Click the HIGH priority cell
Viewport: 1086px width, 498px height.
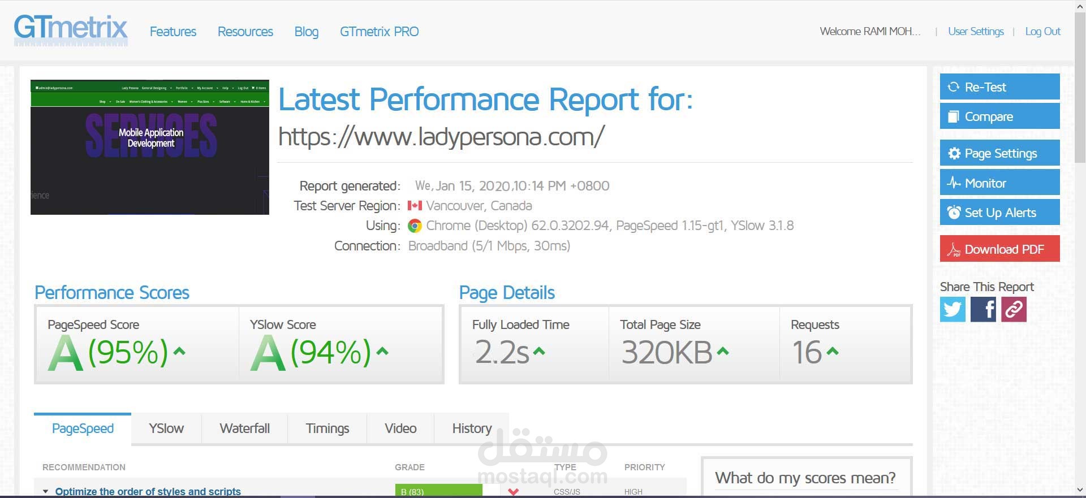point(633,492)
